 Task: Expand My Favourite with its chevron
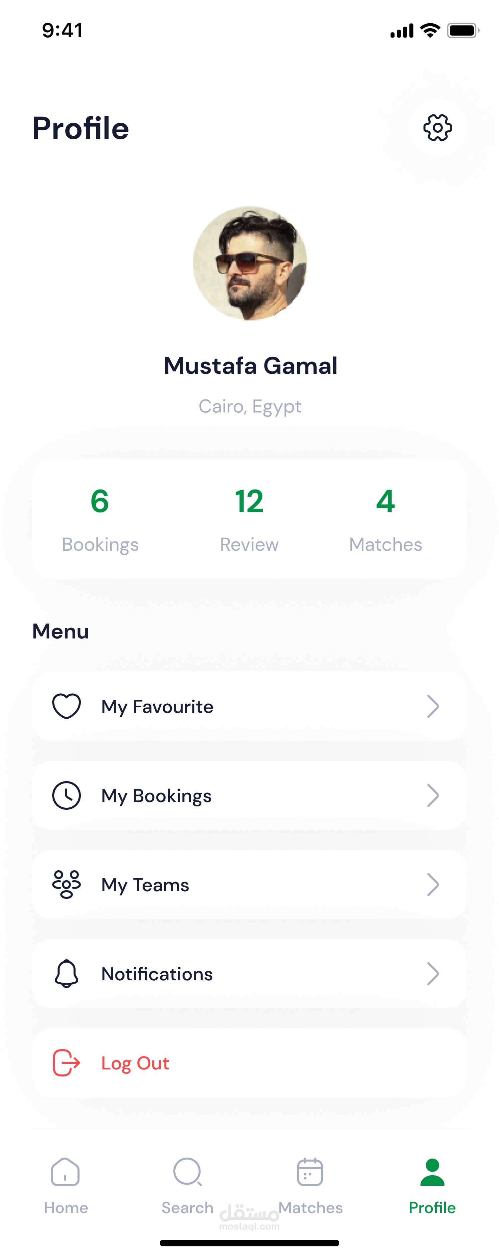point(432,706)
